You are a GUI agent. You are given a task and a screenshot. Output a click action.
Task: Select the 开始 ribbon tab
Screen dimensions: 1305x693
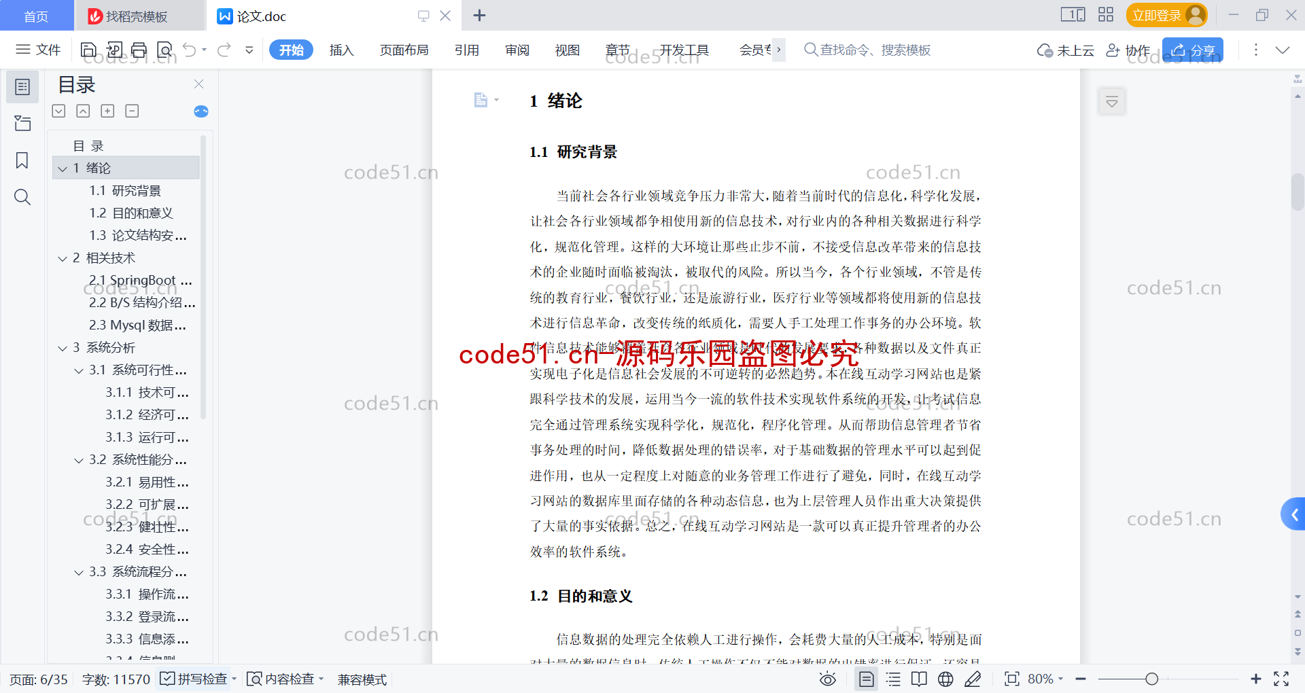point(291,50)
